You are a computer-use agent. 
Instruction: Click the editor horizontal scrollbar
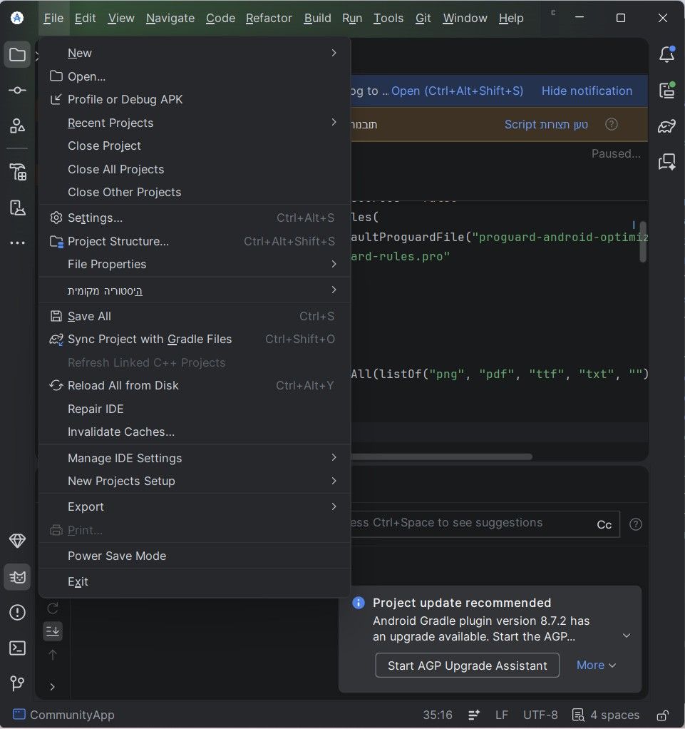(x=441, y=457)
